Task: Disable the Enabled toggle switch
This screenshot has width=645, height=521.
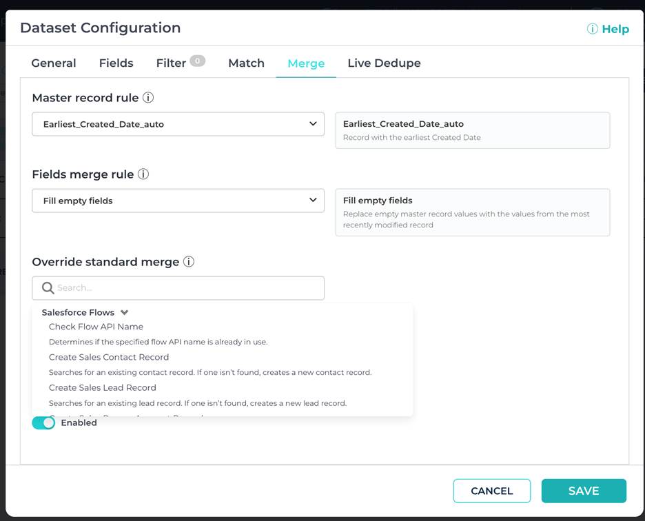Action: click(43, 422)
